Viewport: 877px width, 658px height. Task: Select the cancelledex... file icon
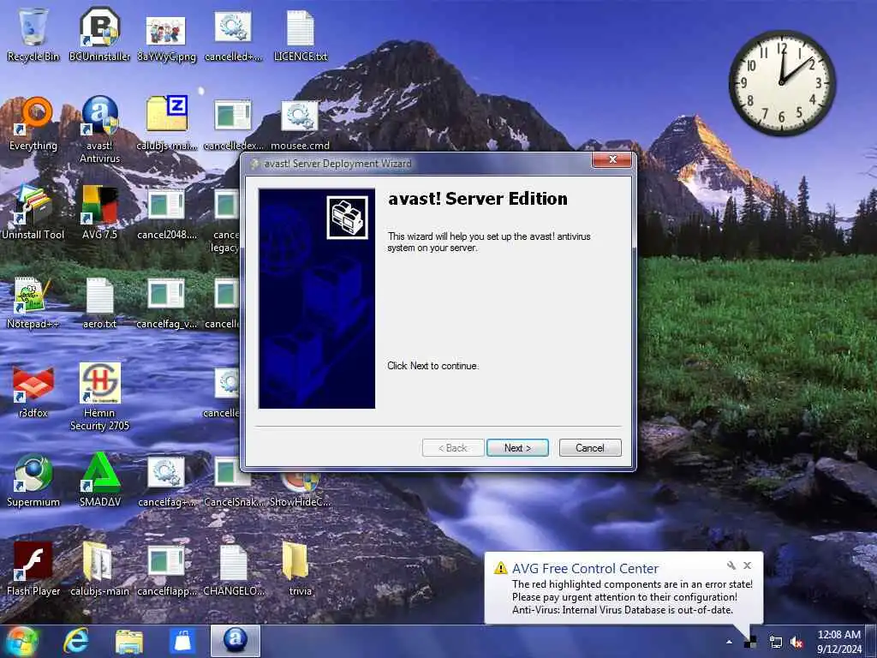pos(233,124)
